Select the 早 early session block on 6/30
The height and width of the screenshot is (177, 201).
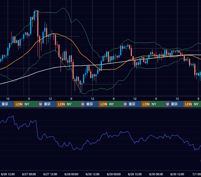167,104
